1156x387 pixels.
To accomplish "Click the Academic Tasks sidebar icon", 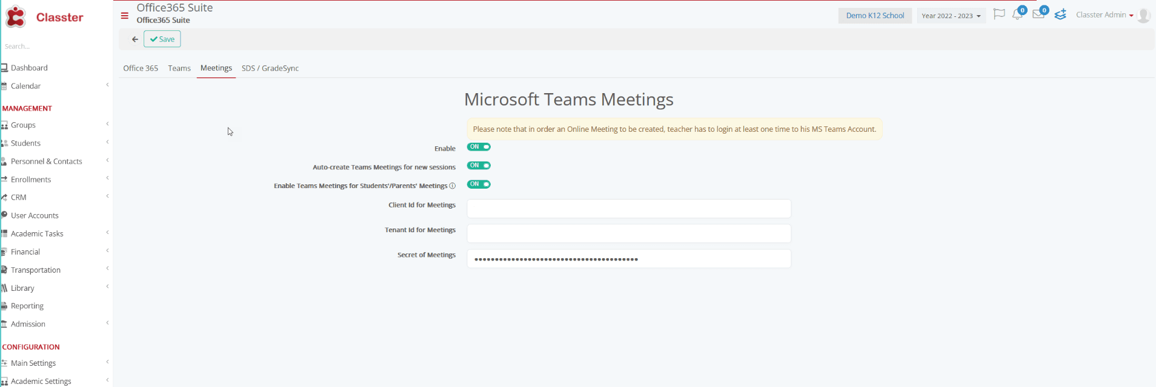I will click(x=4, y=233).
